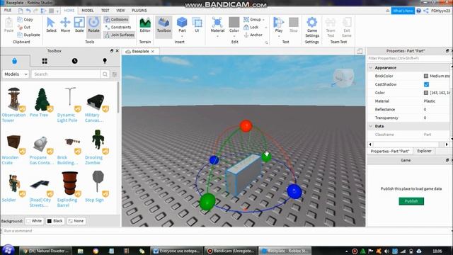Open Game Settings
This screenshot has width=453, height=255.
point(312,27)
